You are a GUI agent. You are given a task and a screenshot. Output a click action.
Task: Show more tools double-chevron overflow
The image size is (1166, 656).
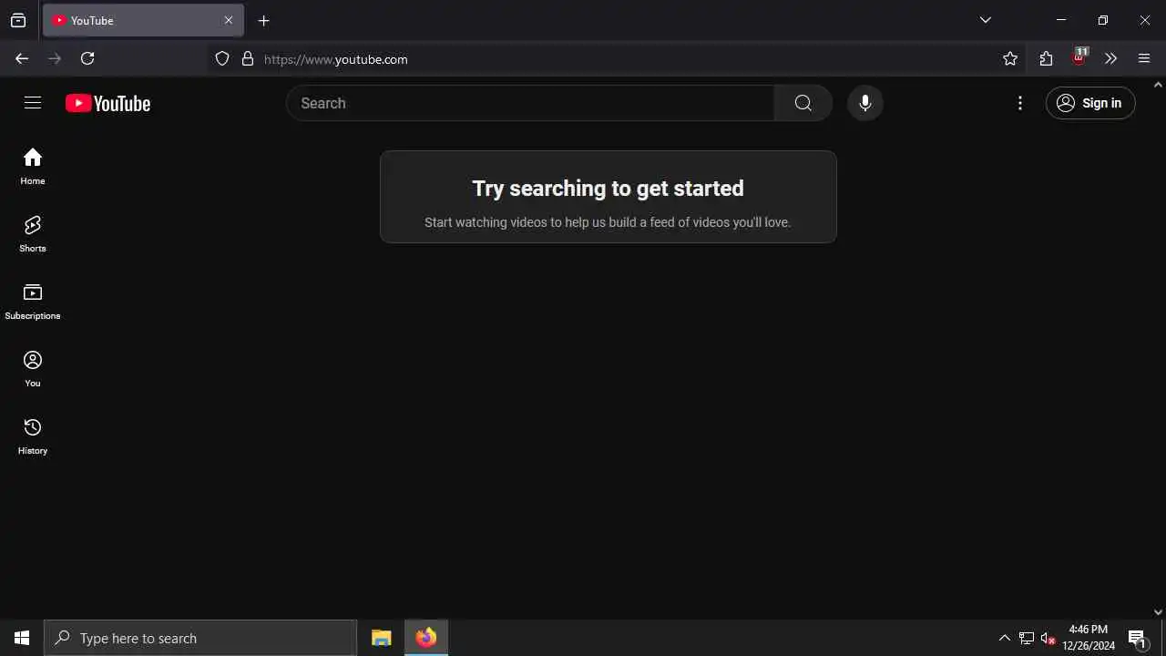tap(1110, 58)
